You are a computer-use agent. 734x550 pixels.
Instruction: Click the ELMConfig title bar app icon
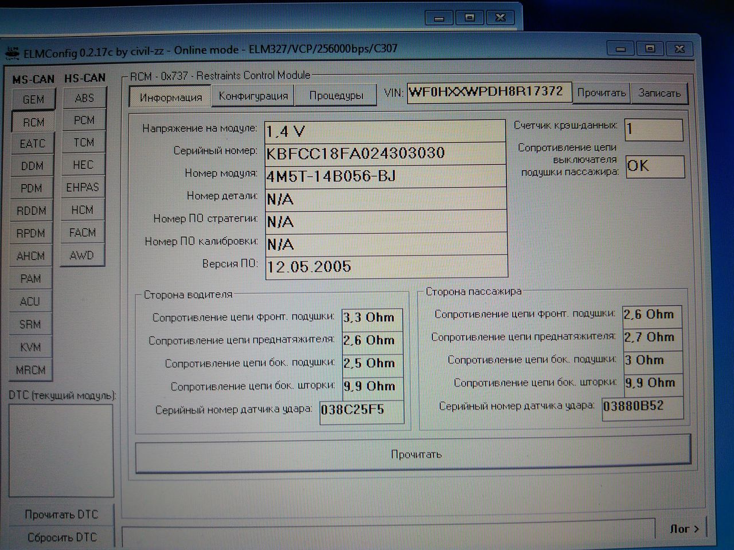click(11, 54)
